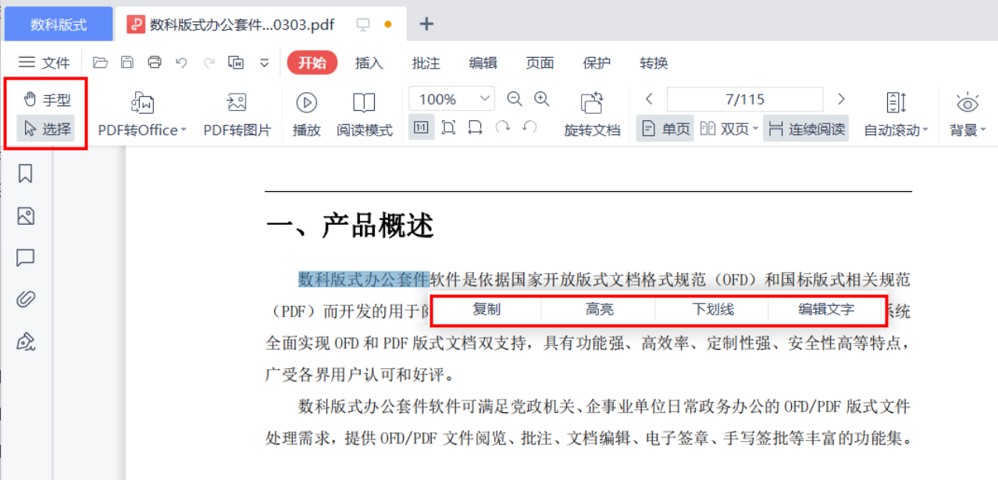Click the save disk icon
This screenshot has width=998, height=480.
point(127,62)
